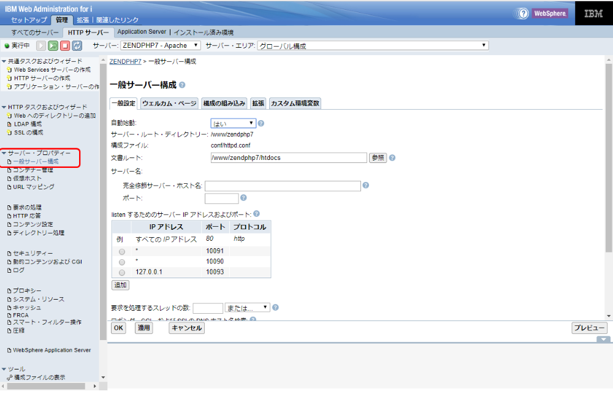Click help icon for 要求を処理するスレッドの数
Image resolution: width=613 pixels, height=394 pixels.
[x=275, y=308]
